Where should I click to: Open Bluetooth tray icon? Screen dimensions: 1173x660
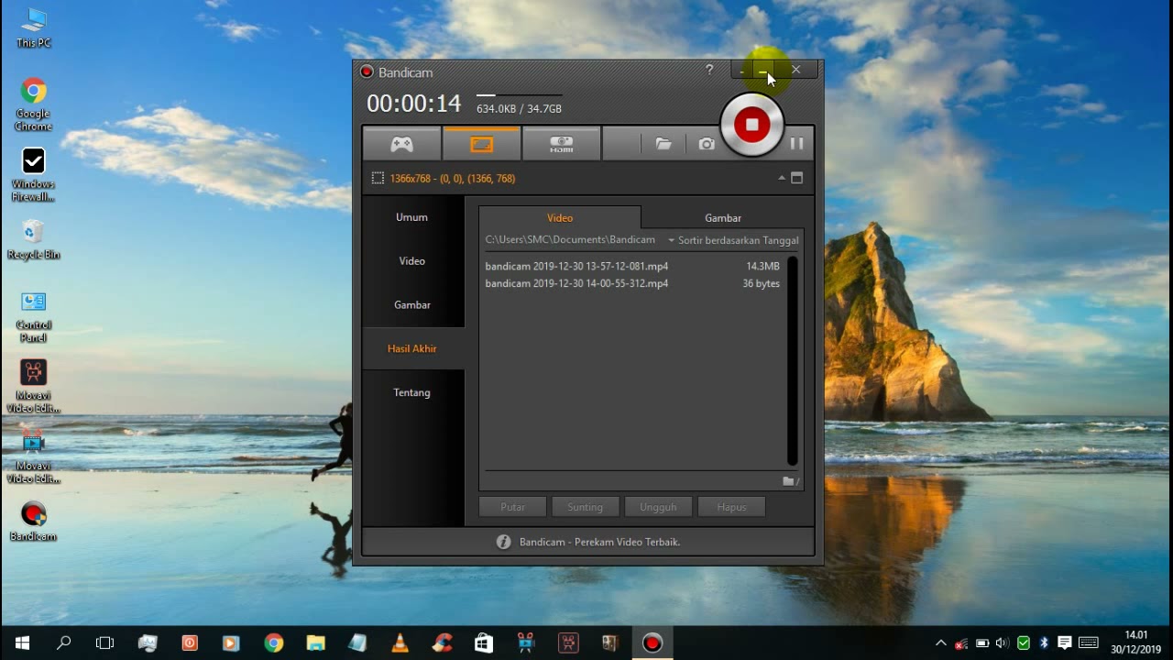(x=1043, y=643)
